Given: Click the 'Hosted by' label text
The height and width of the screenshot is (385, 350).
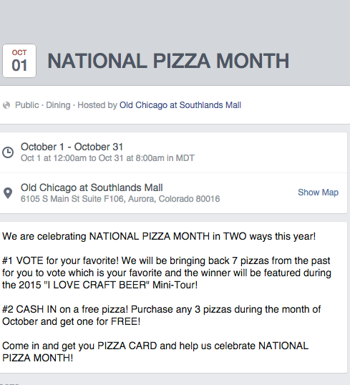Looking at the screenshot, I should tap(97, 105).
